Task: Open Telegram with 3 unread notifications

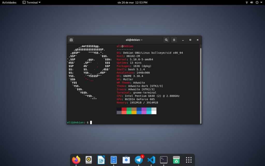Action: click(x=139, y=160)
